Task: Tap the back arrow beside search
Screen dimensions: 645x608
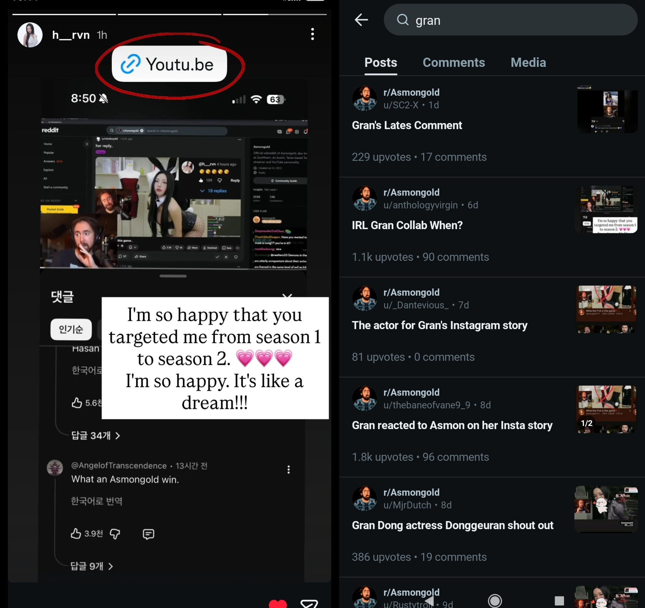Action: coord(361,20)
